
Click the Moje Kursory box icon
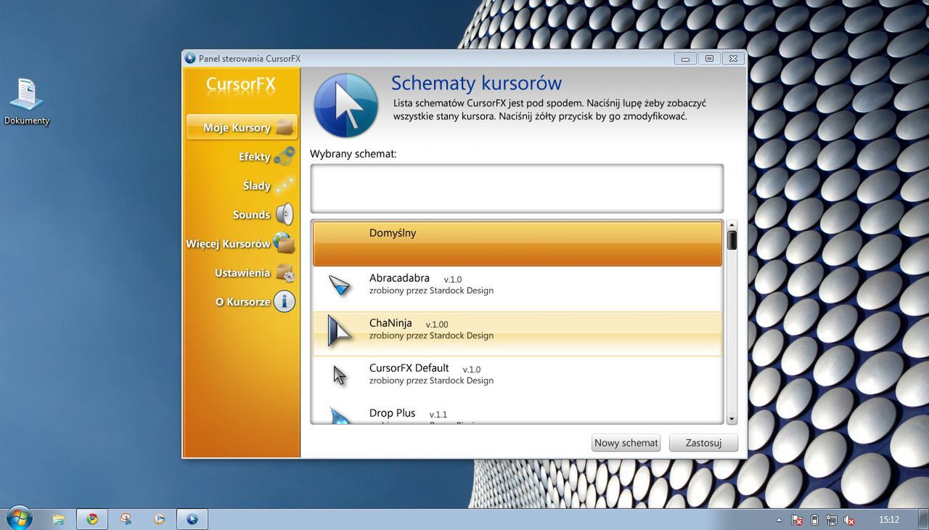[286, 127]
